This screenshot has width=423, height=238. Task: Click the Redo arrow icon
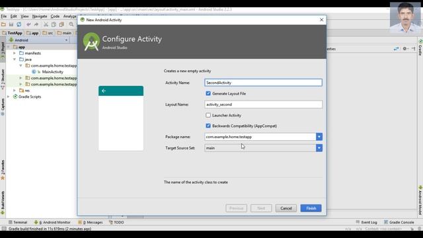(36, 24)
